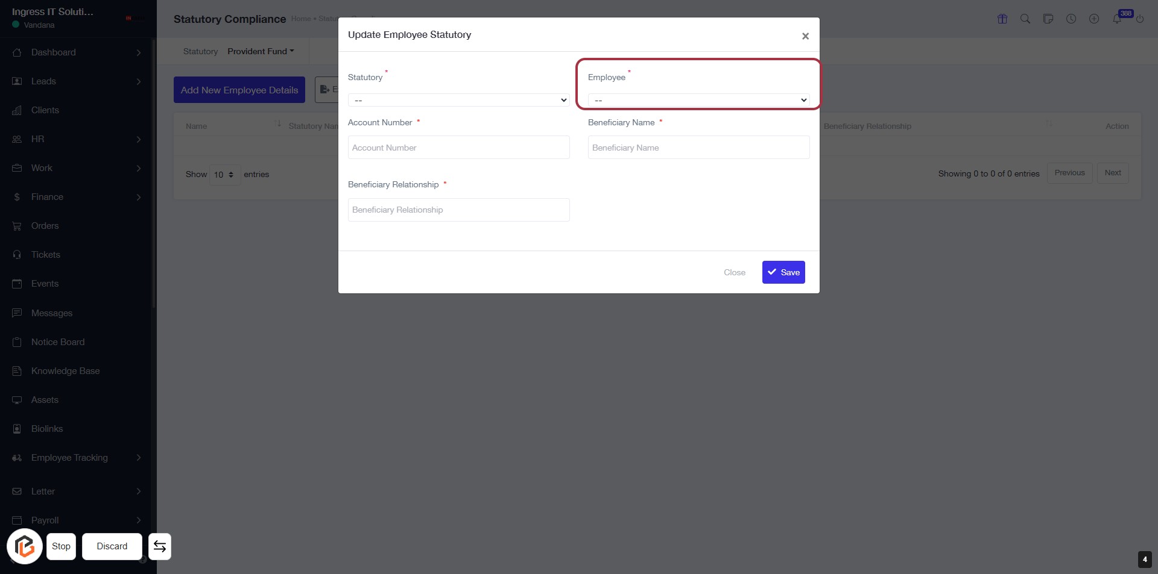Click the Save button
The width and height of the screenshot is (1158, 574).
[783, 272]
